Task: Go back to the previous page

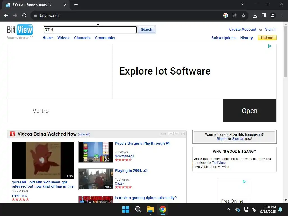Action: point(6,16)
